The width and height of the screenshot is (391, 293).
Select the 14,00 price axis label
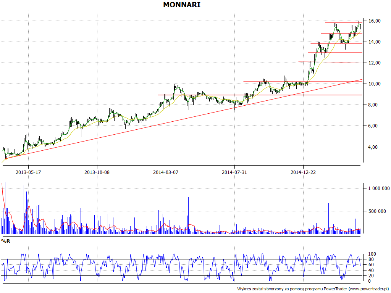point(375,42)
